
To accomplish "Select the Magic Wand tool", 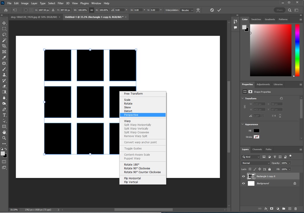I will pos(4,40).
